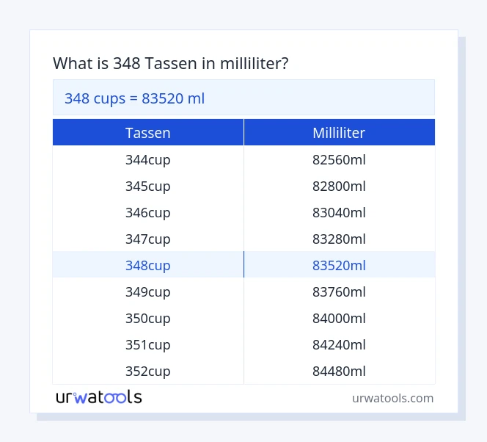The width and height of the screenshot is (487, 442).
Task: Click the heading about 348 Tassen
Action: coord(170,64)
